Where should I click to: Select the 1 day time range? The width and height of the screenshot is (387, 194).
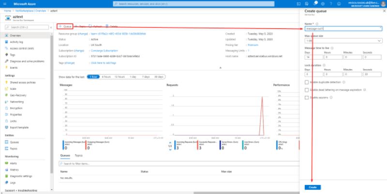point(133,77)
